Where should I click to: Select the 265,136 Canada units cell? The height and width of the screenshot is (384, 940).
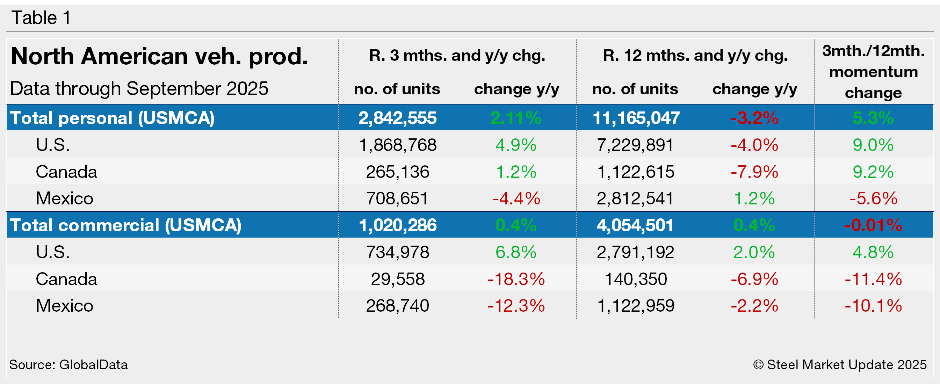point(397,172)
